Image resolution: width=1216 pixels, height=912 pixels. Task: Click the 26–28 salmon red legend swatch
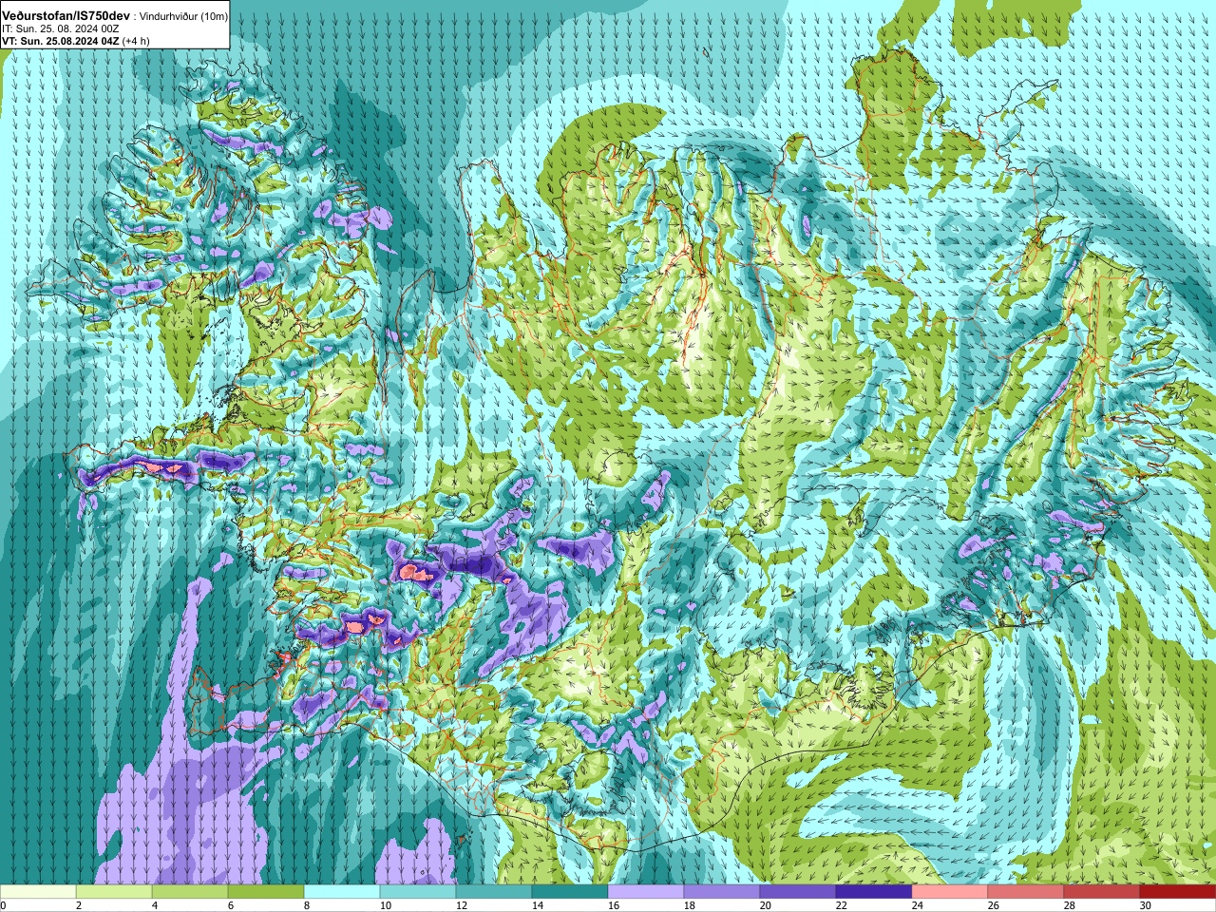(1026, 892)
